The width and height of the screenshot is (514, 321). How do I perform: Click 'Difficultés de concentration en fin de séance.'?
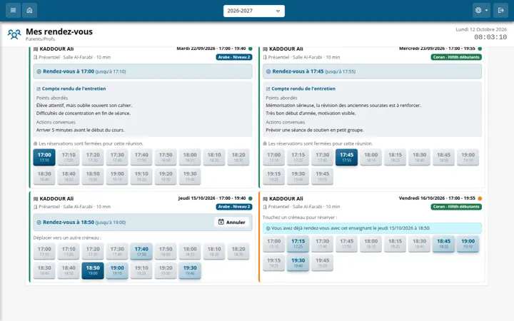tap(84, 113)
